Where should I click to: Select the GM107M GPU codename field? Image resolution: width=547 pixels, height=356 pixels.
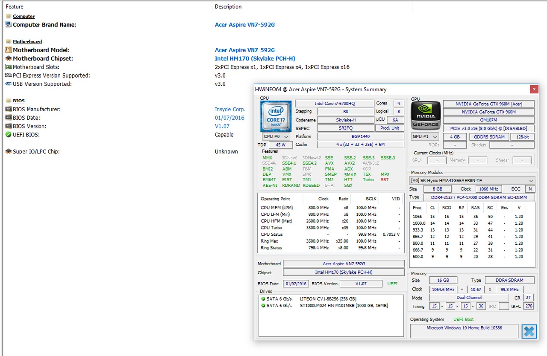489,120
